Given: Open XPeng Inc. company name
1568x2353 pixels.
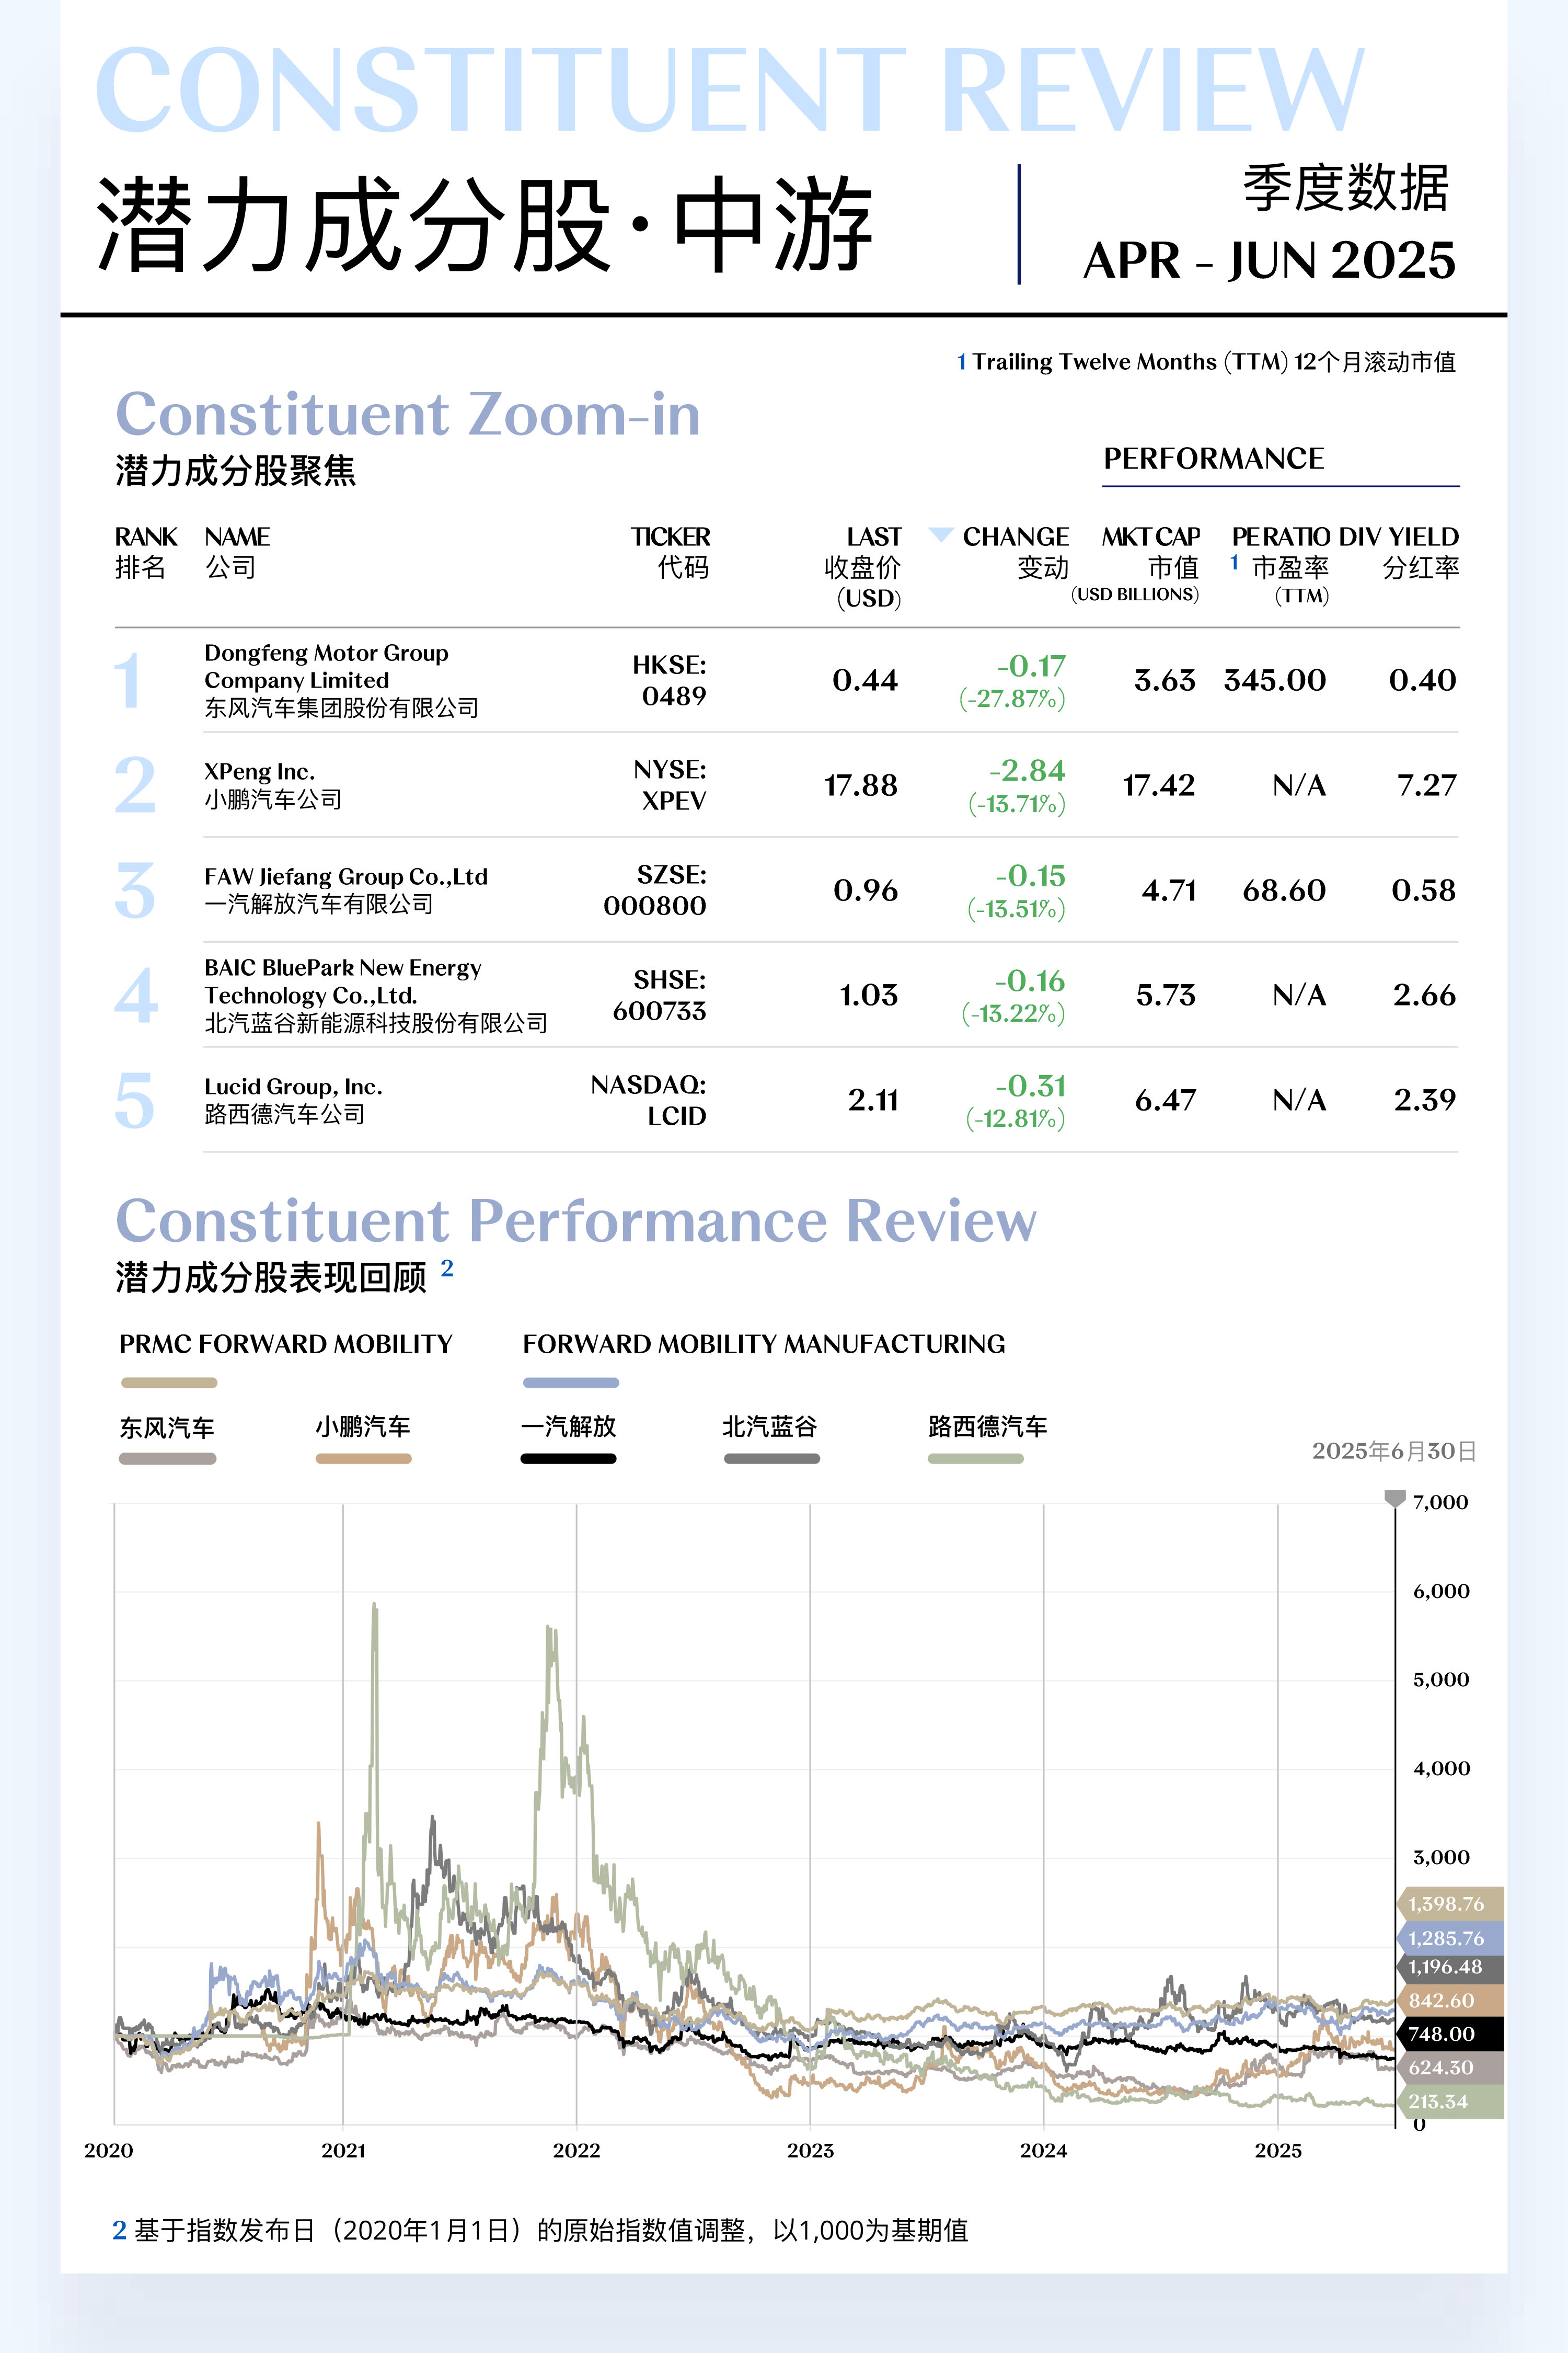Looking at the screenshot, I should pos(259,772).
